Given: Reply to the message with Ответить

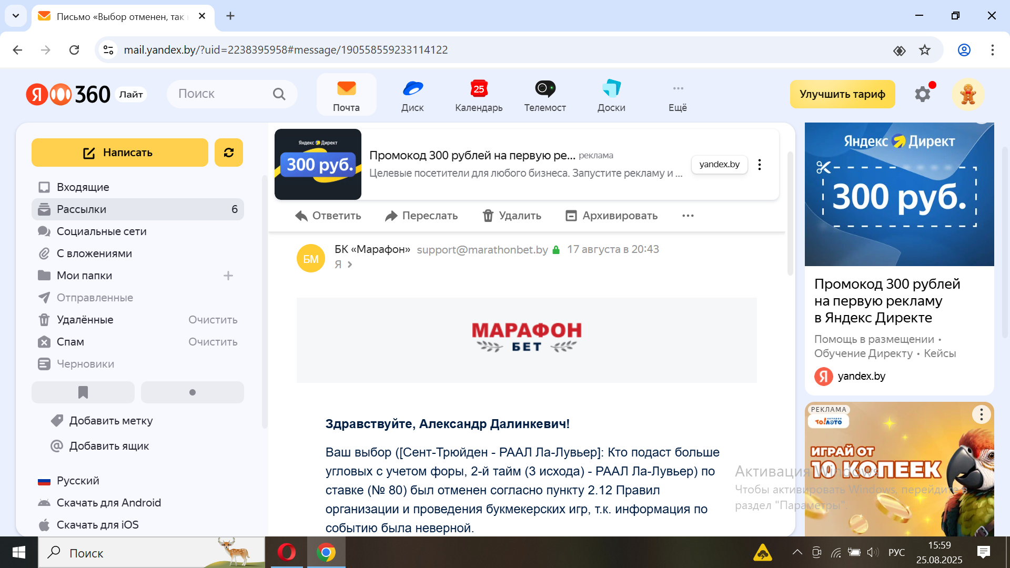Looking at the screenshot, I should click(328, 216).
